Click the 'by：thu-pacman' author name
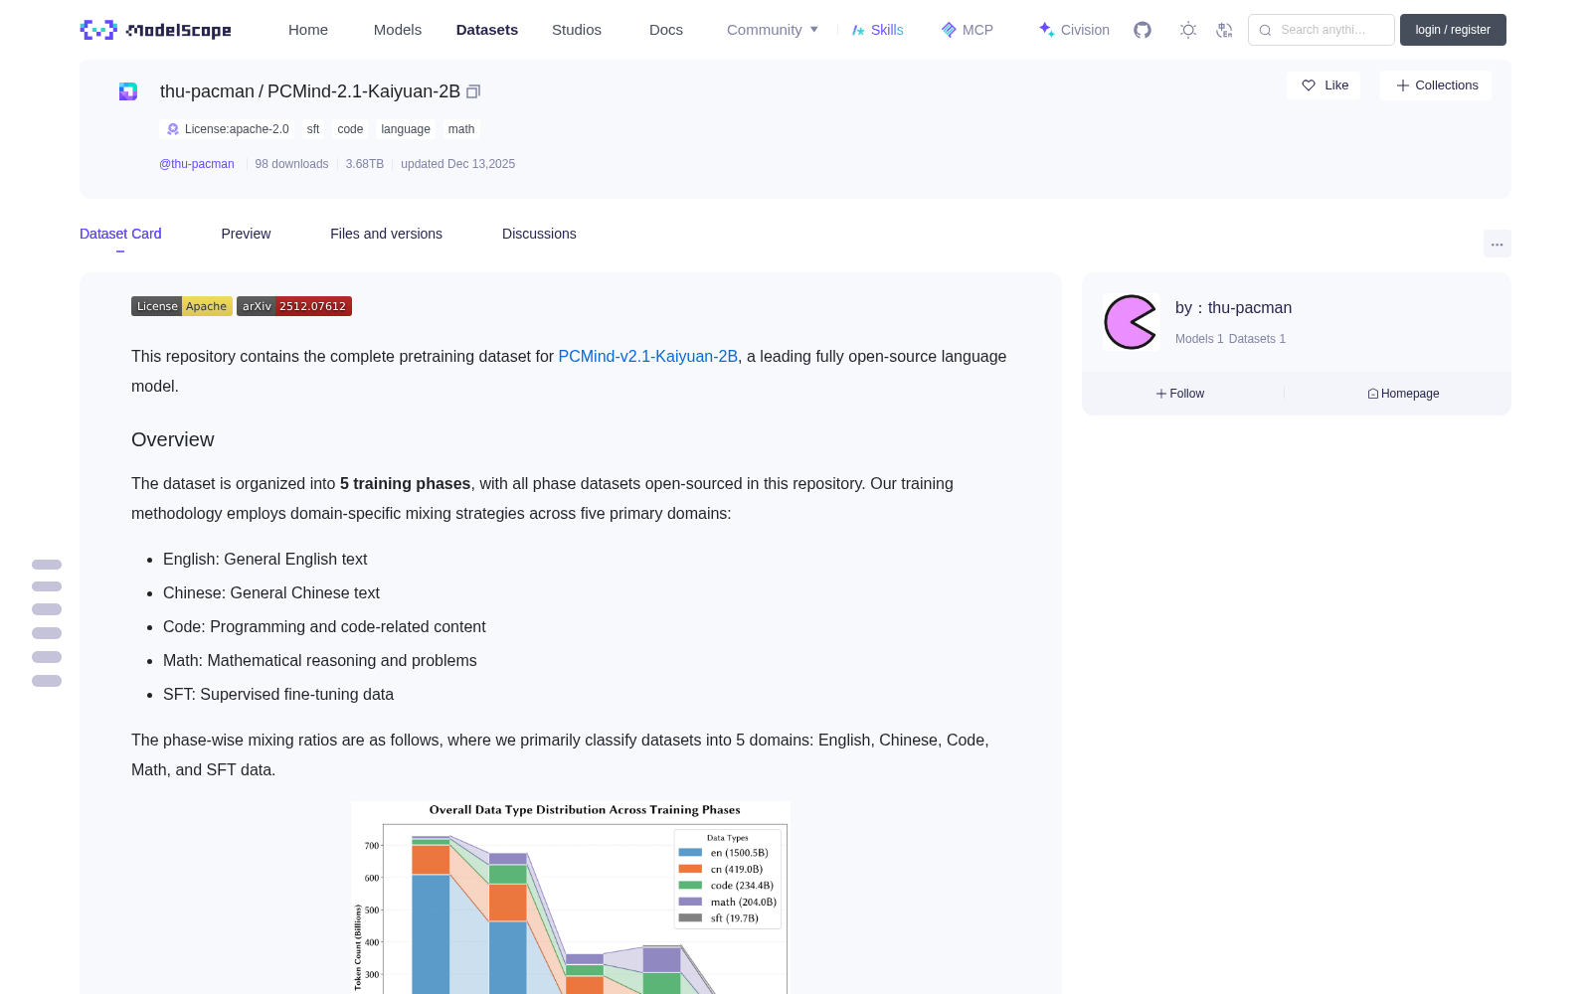The height and width of the screenshot is (994, 1591). (x=1233, y=308)
